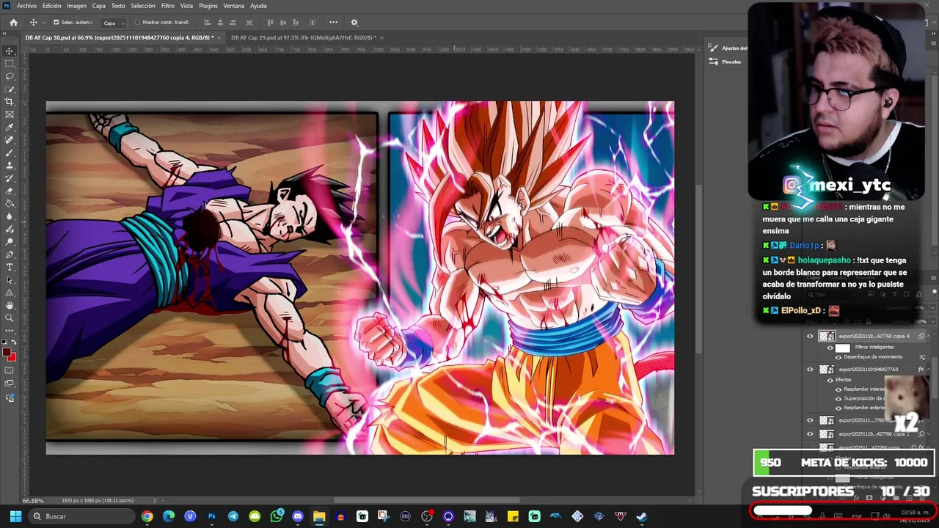The height and width of the screenshot is (528, 939).
Task: Change the screen mode
Action: pos(10,384)
